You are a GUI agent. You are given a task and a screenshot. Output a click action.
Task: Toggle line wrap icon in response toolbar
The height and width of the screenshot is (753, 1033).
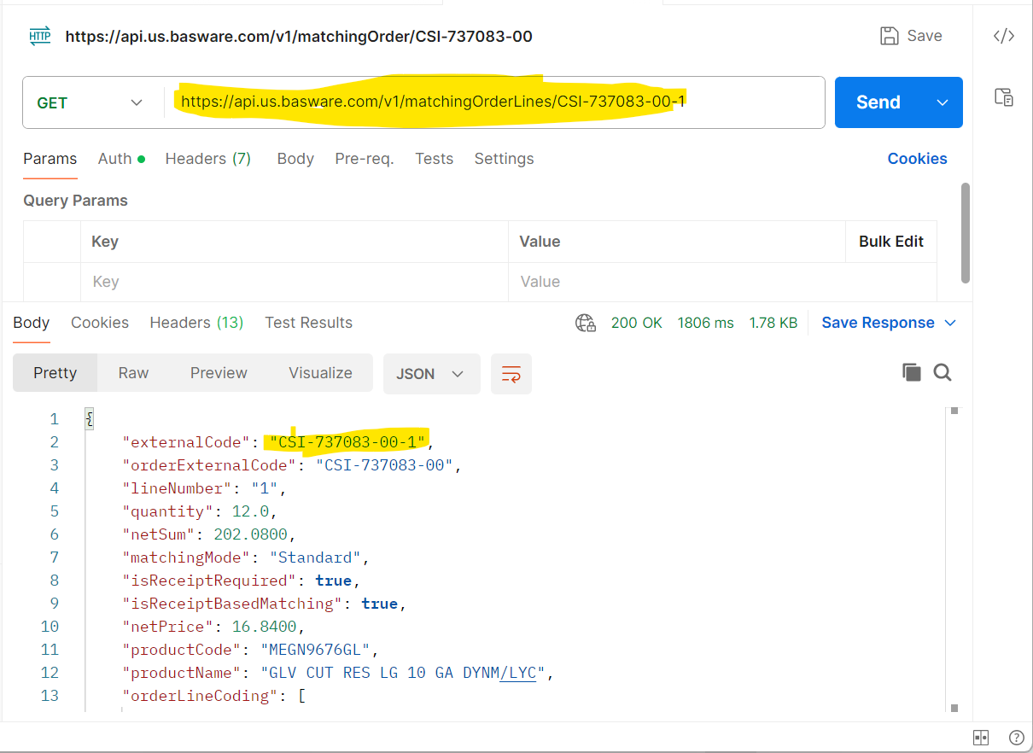pyautogui.click(x=511, y=374)
